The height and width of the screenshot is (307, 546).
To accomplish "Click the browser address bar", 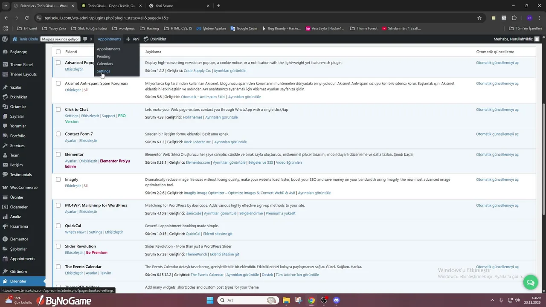I will tap(256, 18).
